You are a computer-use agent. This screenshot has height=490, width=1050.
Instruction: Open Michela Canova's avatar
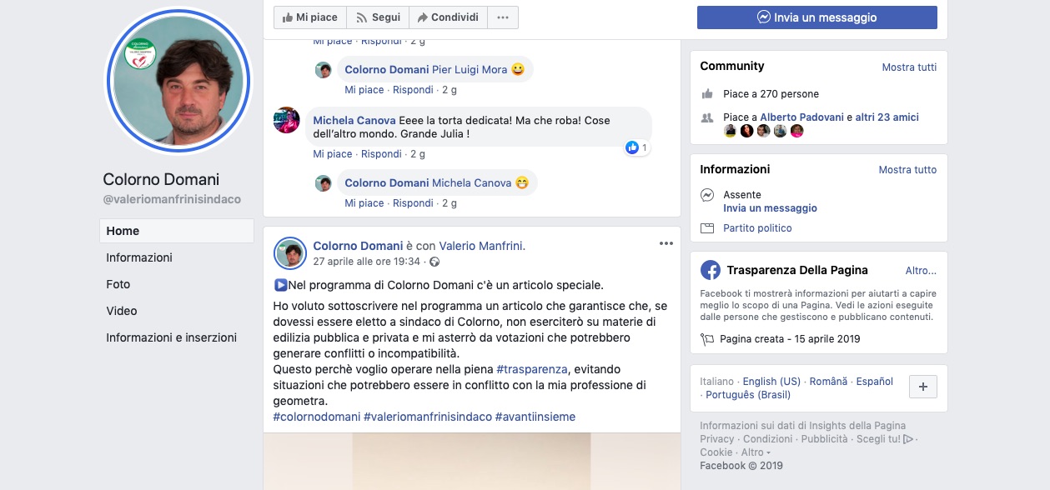287,121
